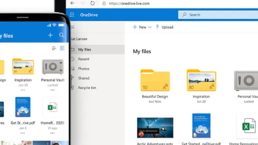Click the padlock site info icon
Image resolution: width=258 pixels, height=145 pixels.
click(104, 3)
